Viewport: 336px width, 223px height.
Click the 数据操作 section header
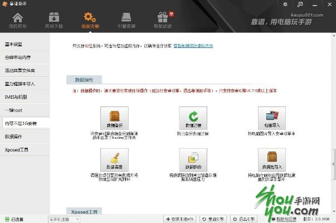coord(84,80)
